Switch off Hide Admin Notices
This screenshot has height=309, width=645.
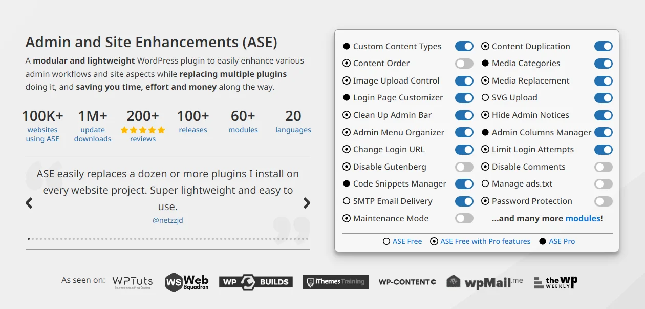click(x=604, y=115)
